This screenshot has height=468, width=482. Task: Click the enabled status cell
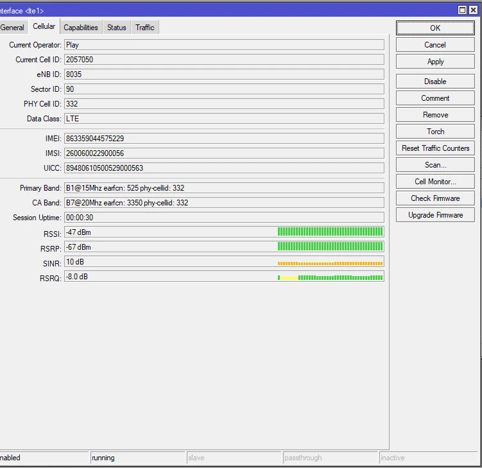coord(44,458)
